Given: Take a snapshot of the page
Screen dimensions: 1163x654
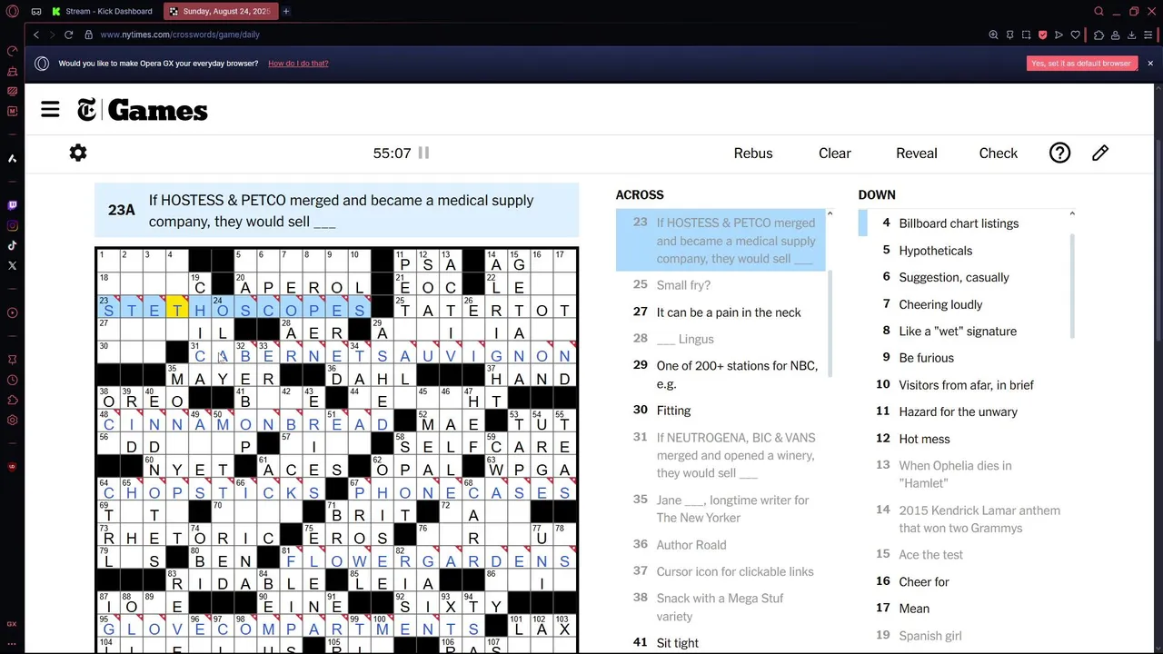Looking at the screenshot, I should coord(1026,35).
